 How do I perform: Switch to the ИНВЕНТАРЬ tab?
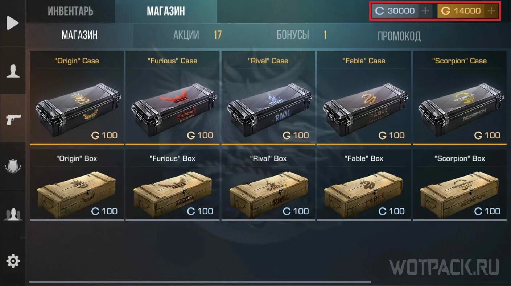pos(70,11)
